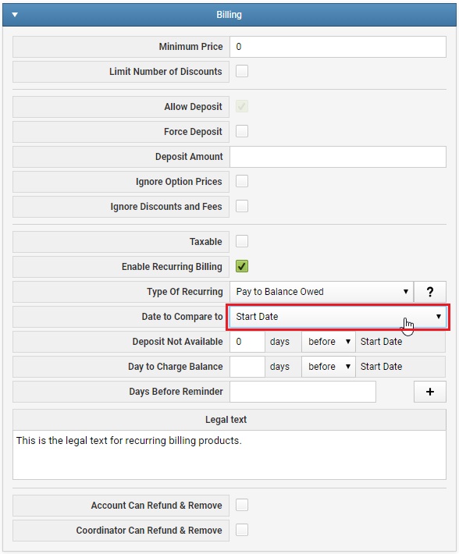Screen dimensions: 459x554
Task: Edit the Legal text area
Action: click(229, 455)
